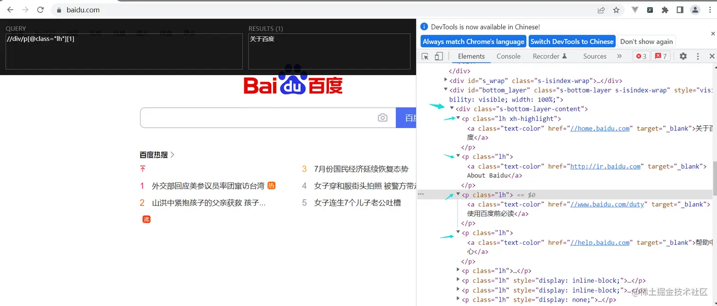Viewport: 717px width, 306px height.
Task: Open the 百度热搜 chevron
Action: [x=172, y=155]
